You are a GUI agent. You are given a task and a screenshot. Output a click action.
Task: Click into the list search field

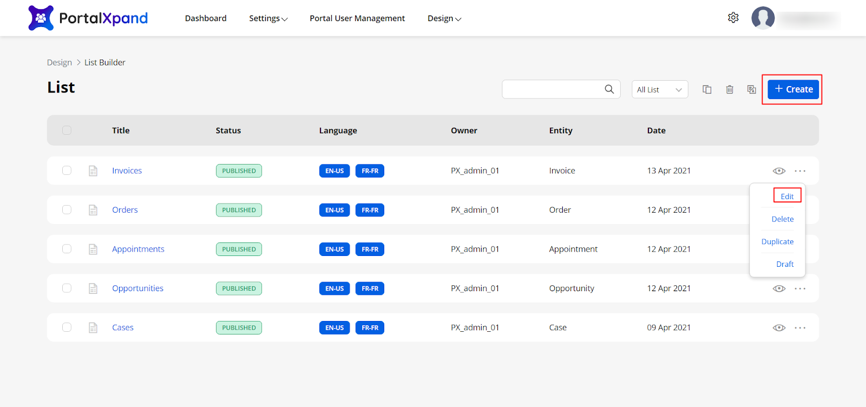(x=552, y=89)
